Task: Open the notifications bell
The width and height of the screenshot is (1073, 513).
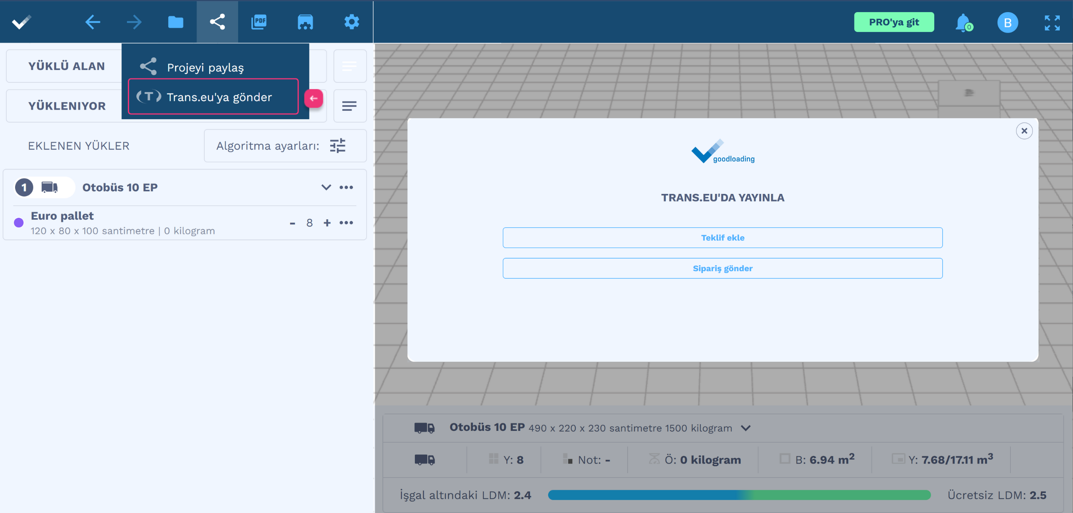Action: tap(963, 22)
